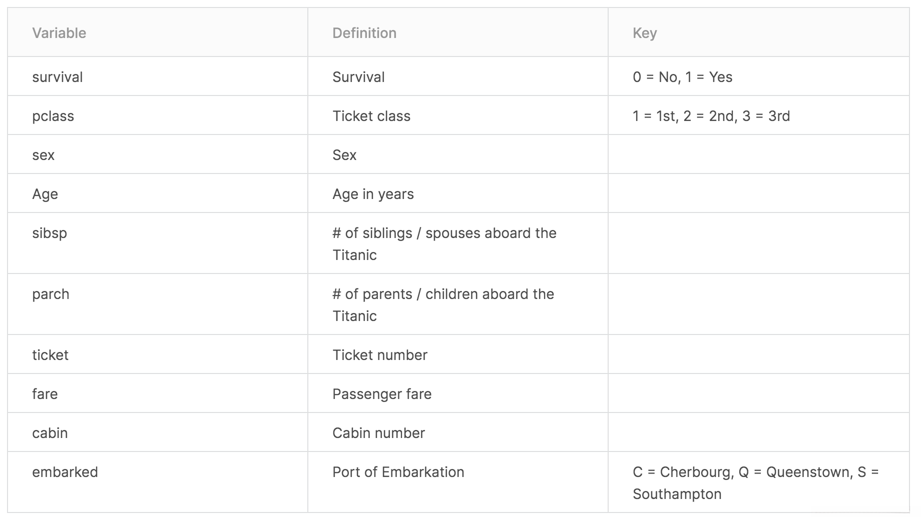Select the "sibsp" variable name
This screenshot has height=522, width=921.
50,233
